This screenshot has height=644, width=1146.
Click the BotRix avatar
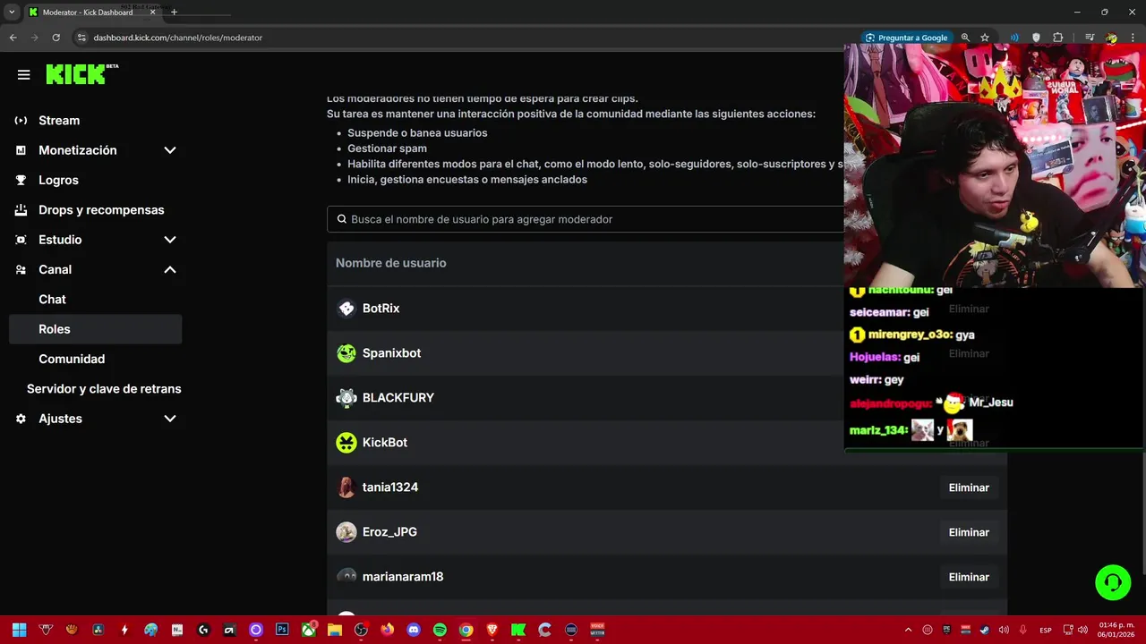(346, 309)
